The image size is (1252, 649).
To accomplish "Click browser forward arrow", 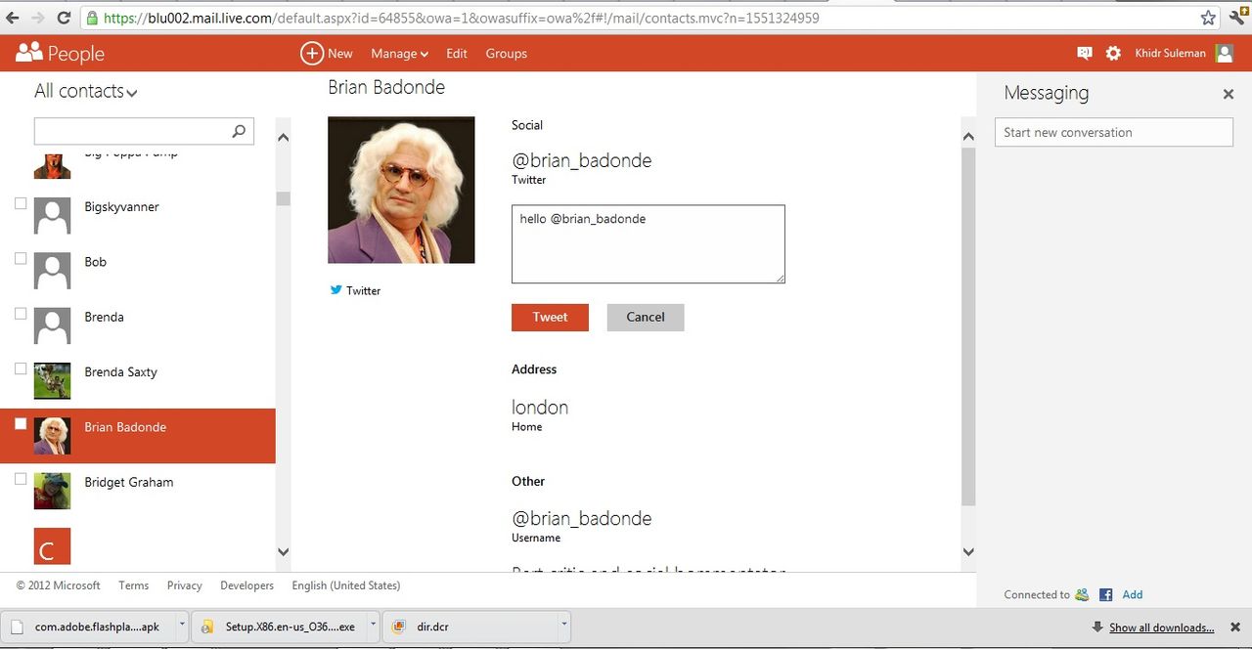I will (x=38, y=18).
